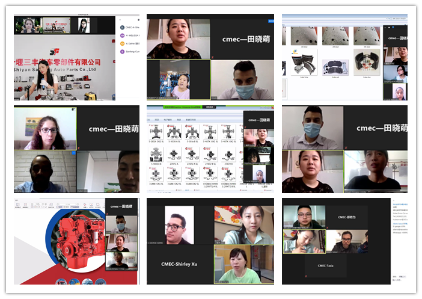This screenshot has height=299, width=422.
Task: Click the masked man tile beside warehouse woman
Action: (x=242, y=80)
